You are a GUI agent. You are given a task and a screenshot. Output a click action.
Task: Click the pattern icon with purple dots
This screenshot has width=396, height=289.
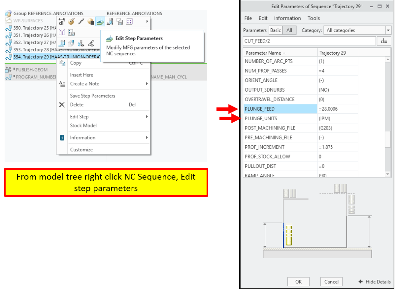[129, 21]
